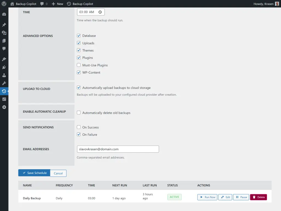This screenshot has width=281, height=211.
Task: Pause the Daily Backup schedule
Action: tap(241, 197)
